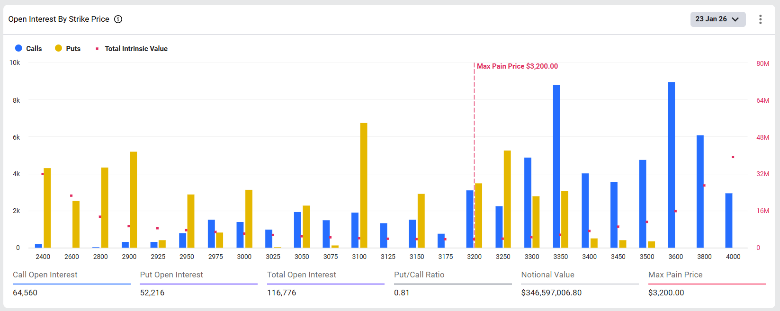
Task: Click the 116,776 total open interest value
Action: click(x=281, y=293)
